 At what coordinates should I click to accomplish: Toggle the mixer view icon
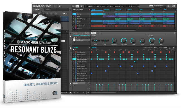click(151, 6)
